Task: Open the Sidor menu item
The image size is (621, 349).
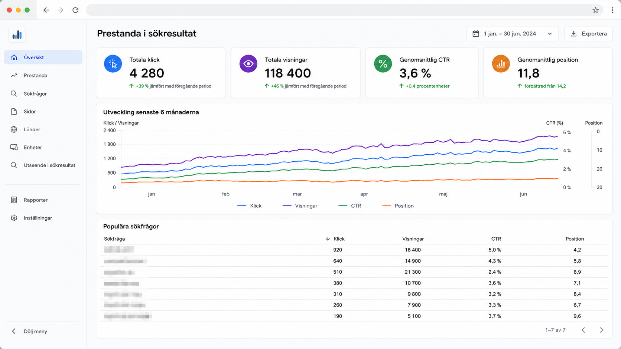Action: click(43, 111)
